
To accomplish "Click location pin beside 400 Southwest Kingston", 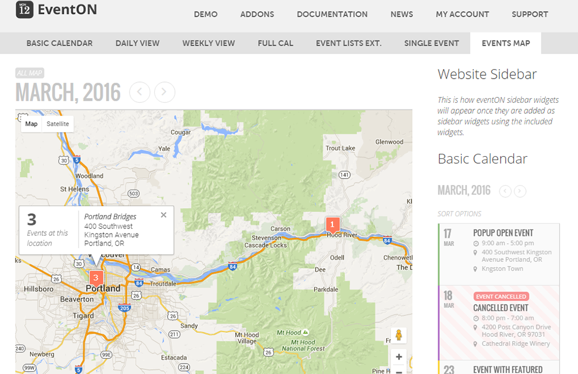I will pyautogui.click(x=475, y=253).
